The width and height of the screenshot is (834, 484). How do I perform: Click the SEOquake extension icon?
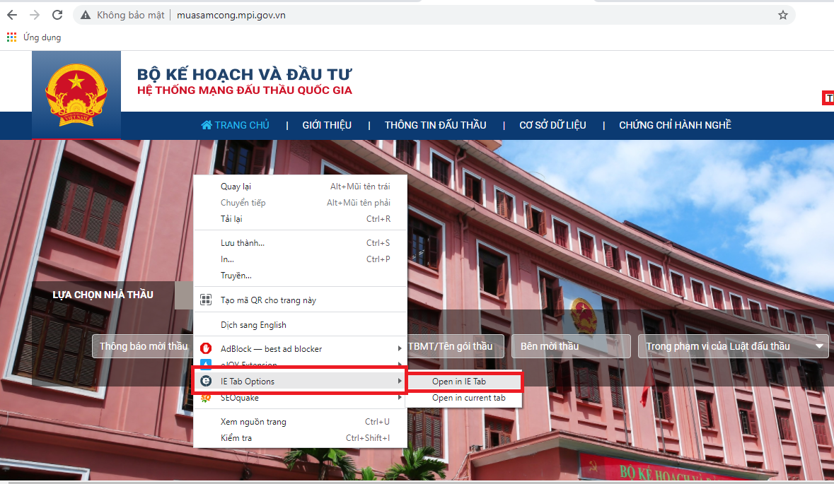pyautogui.click(x=205, y=397)
